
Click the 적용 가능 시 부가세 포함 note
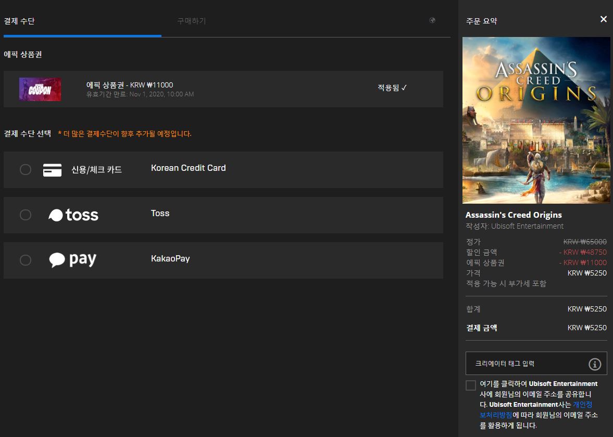(x=506, y=283)
